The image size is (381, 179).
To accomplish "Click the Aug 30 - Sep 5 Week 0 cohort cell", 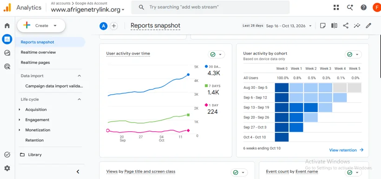I will coord(282,87).
